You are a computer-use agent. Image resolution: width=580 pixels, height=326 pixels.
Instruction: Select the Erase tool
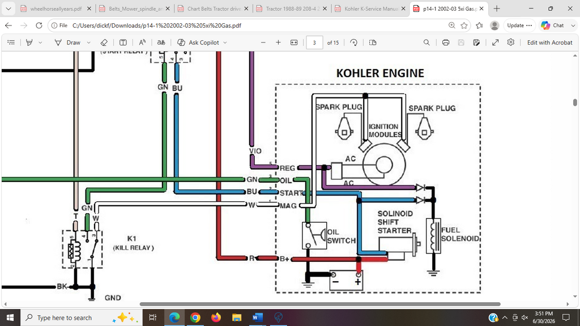[x=104, y=43]
